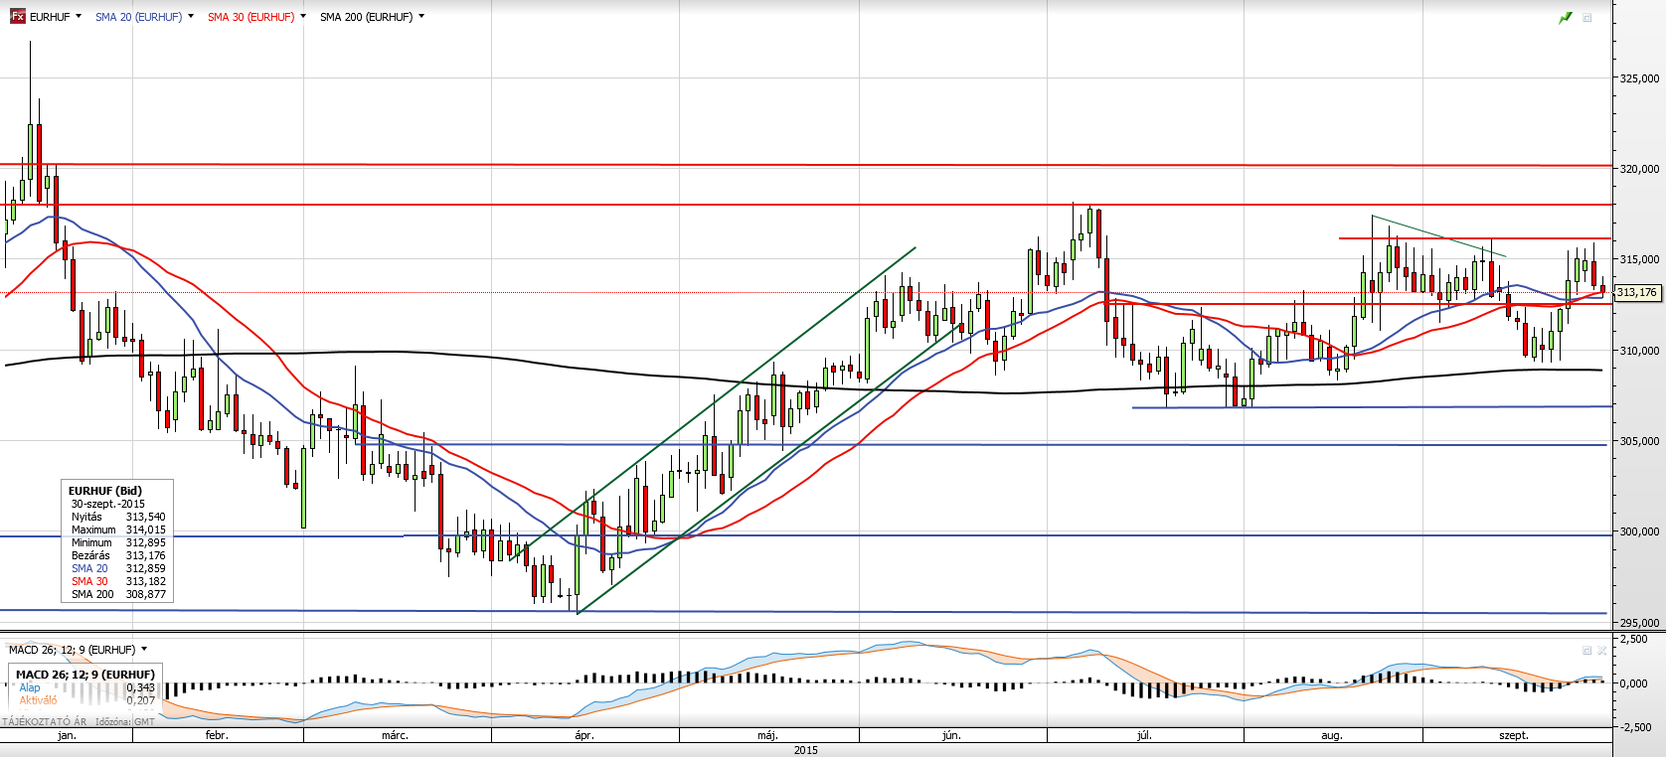This screenshot has width=1666, height=757.
Task: Click the szept. month label on timeline
Action: click(1514, 735)
